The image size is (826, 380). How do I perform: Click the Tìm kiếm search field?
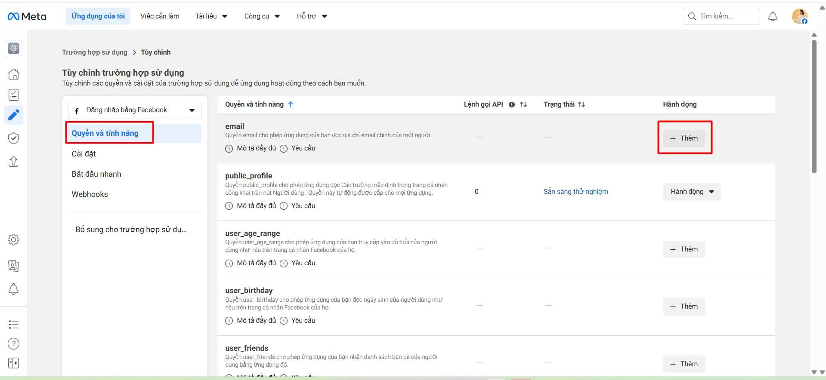tap(721, 16)
